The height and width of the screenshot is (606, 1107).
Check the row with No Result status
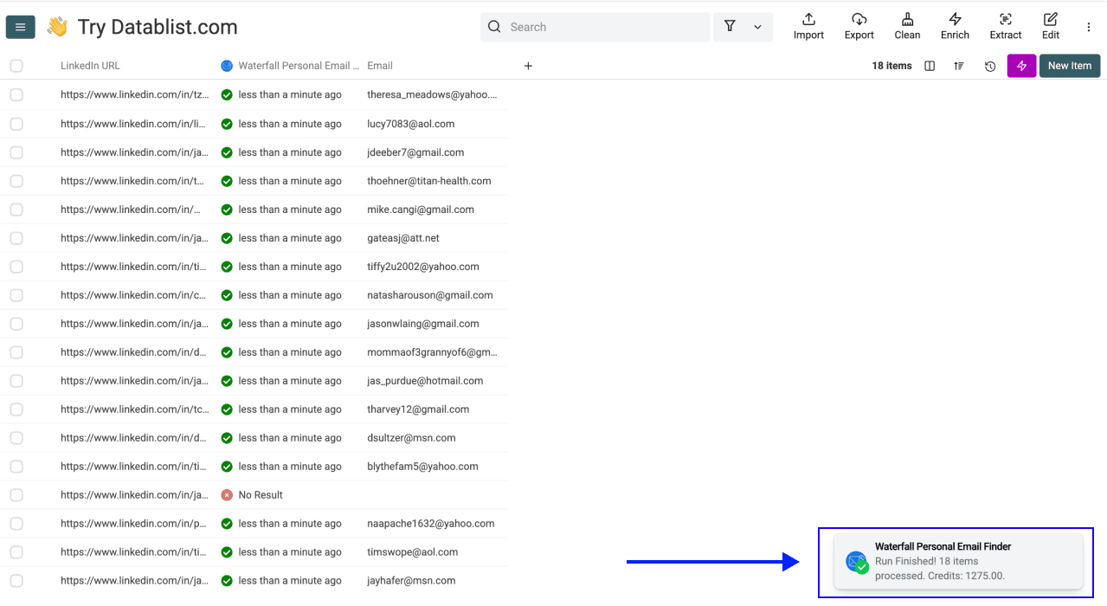click(16, 494)
